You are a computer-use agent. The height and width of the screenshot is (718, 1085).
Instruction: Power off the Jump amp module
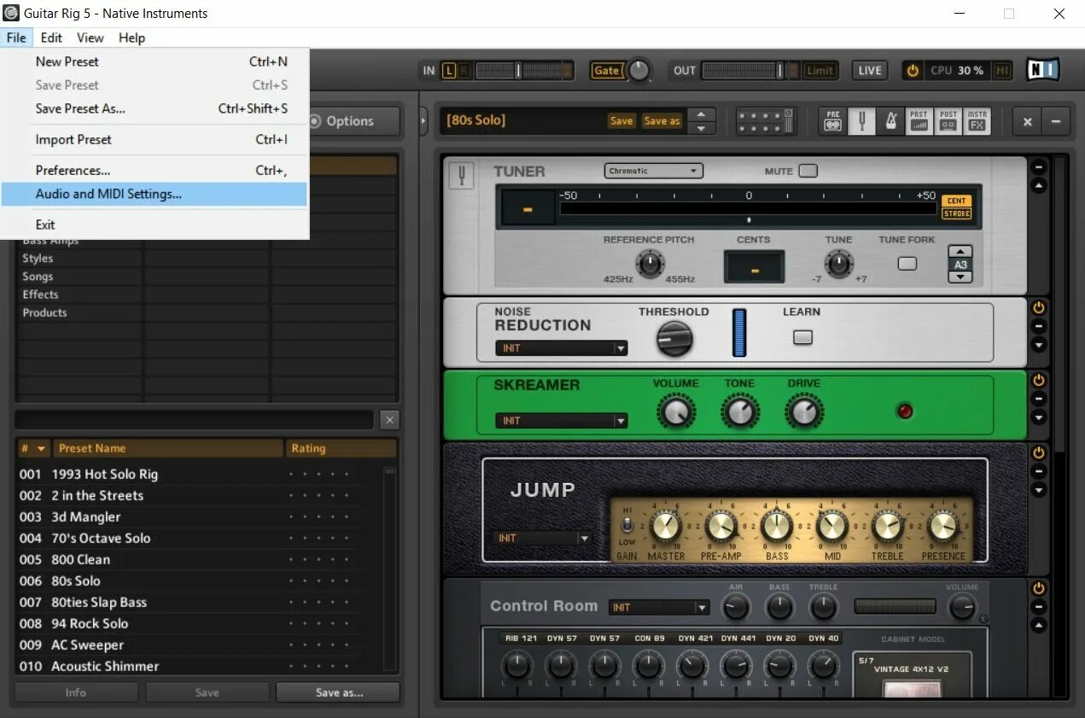coord(1039,452)
